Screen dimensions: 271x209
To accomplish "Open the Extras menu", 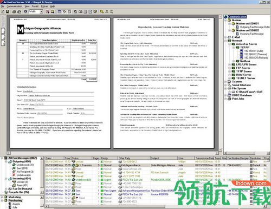I will click(44, 6).
